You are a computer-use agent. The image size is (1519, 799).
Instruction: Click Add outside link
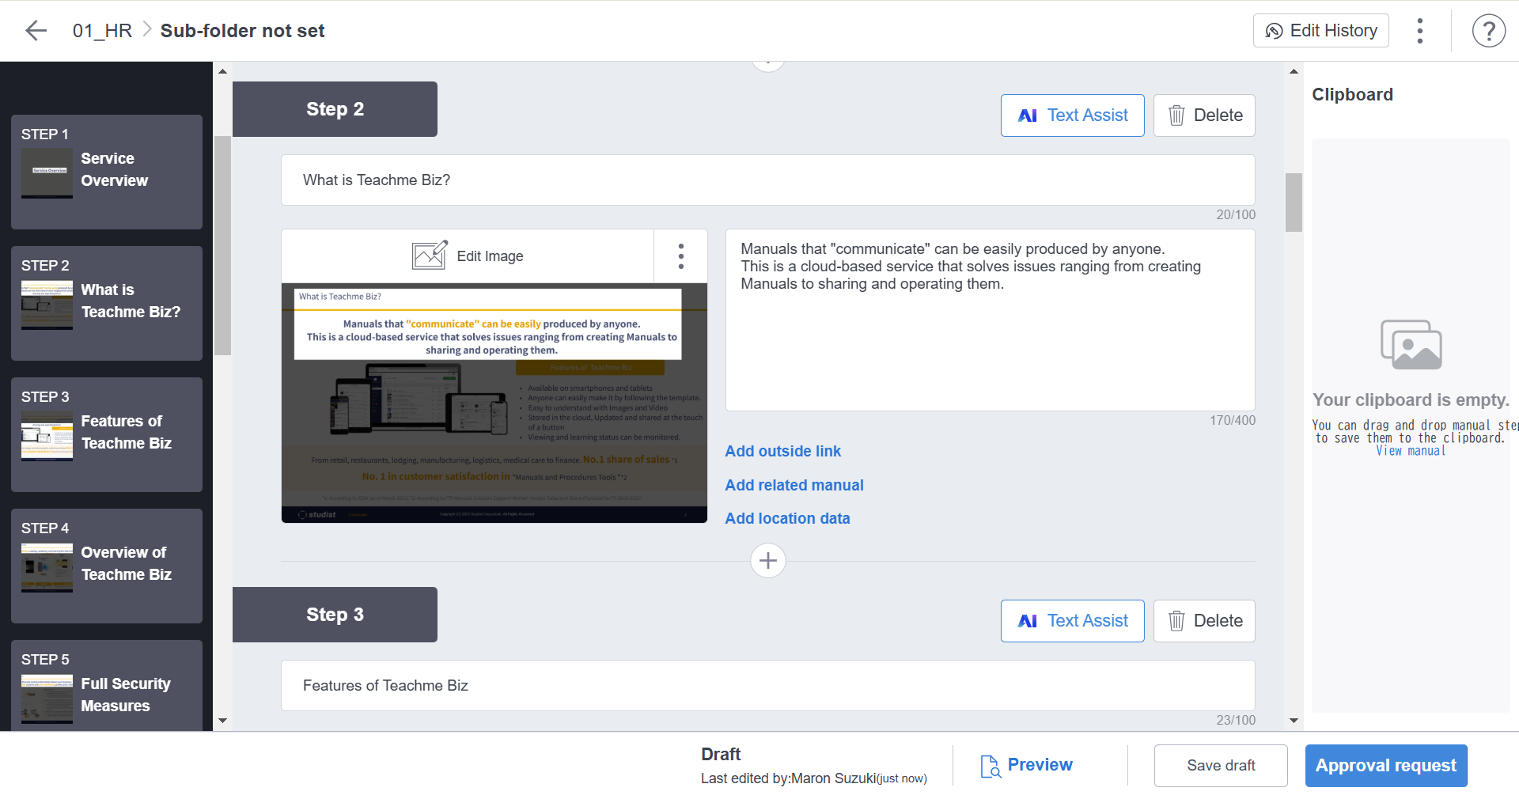pyautogui.click(x=782, y=451)
